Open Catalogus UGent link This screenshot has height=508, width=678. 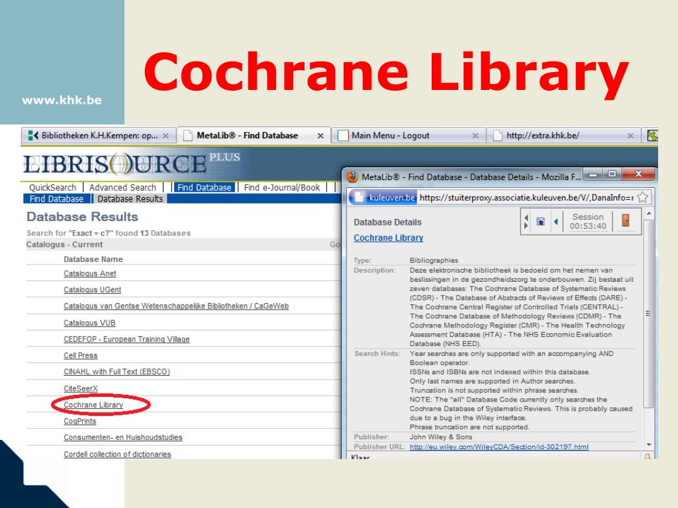[x=93, y=290]
